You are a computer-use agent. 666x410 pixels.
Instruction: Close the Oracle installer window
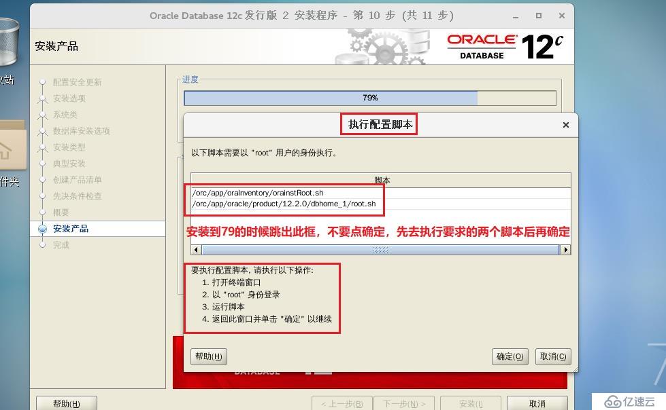561,16
